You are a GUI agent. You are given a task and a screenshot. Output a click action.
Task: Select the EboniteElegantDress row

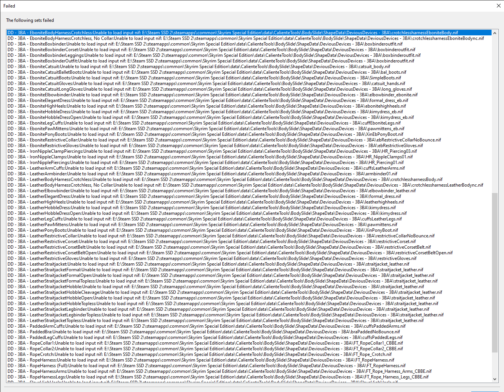[249, 100]
